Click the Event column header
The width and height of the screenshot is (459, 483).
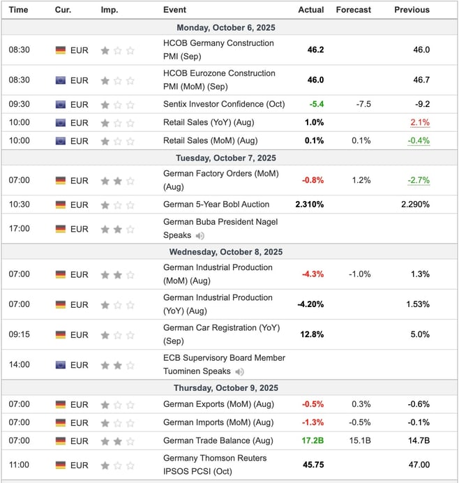[x=174, y=10]
